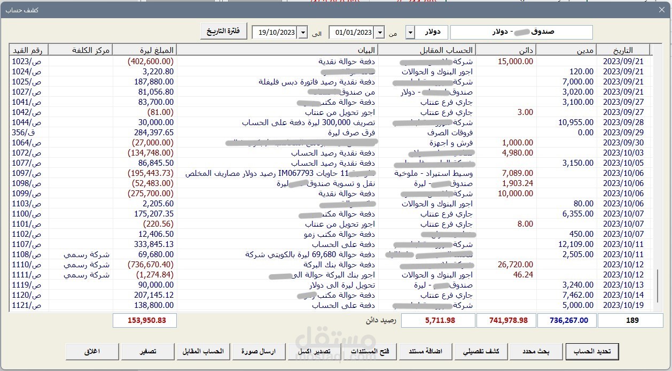Click the وسيط استيراد - ملوخية account
The width and height of the screenshot is (672, 371).
(x=434, y=173)
